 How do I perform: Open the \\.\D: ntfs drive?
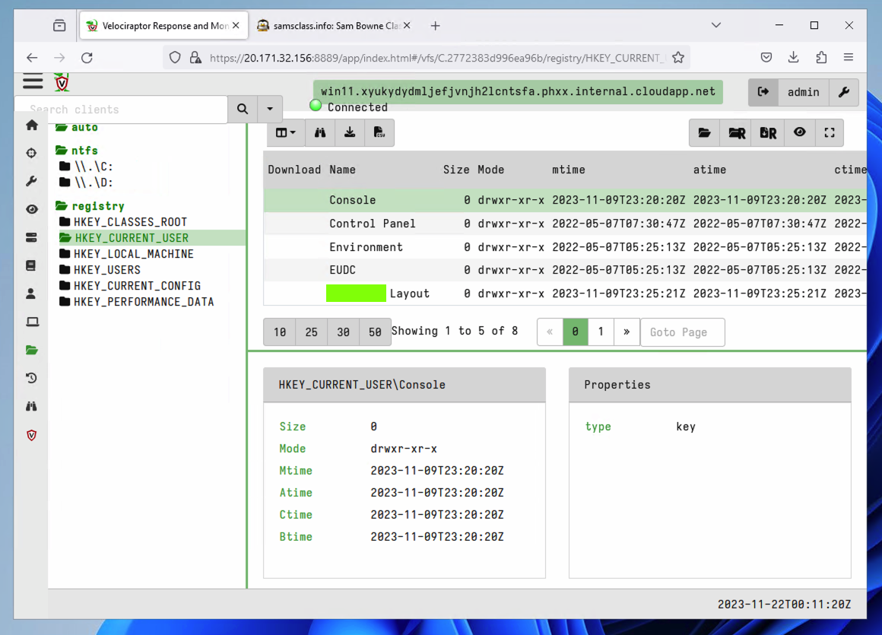pyautogui.click(x=86, y=183)
